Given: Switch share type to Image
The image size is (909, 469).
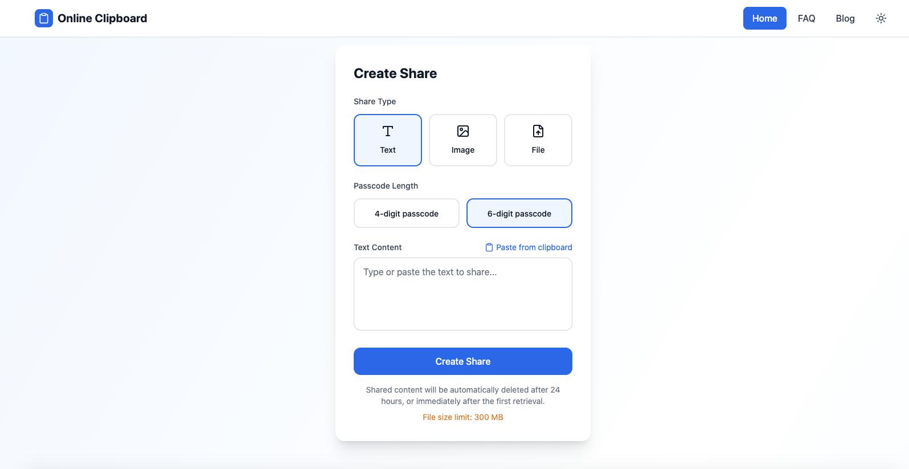Looking at the screenshot, I should 462,140.
